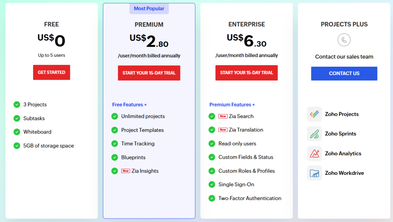Click the checkmark beside Time Tracking
Image resolution: width=393 pixels, height=222 pixels.
coord(114,143)
